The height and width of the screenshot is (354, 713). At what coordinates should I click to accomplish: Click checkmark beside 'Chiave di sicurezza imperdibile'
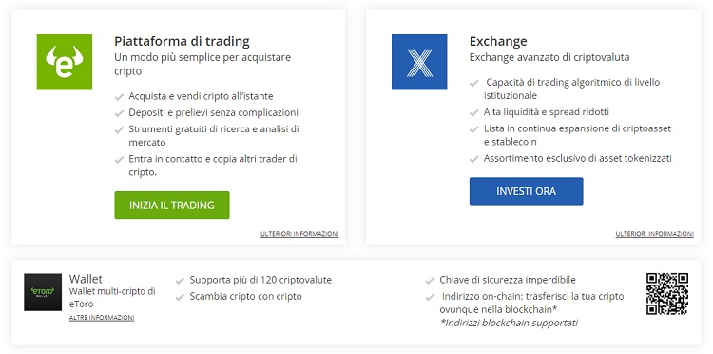(430, 281)
